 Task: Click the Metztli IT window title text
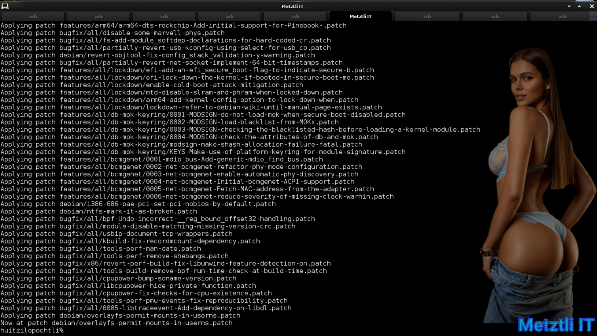[x=292, y=6]
